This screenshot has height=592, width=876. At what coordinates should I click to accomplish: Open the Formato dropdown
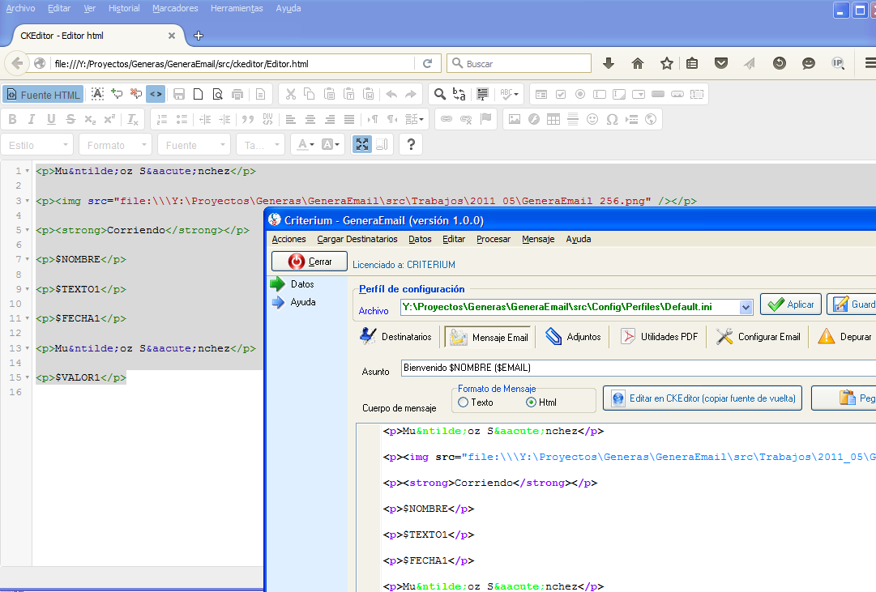[x=116, y=145]
